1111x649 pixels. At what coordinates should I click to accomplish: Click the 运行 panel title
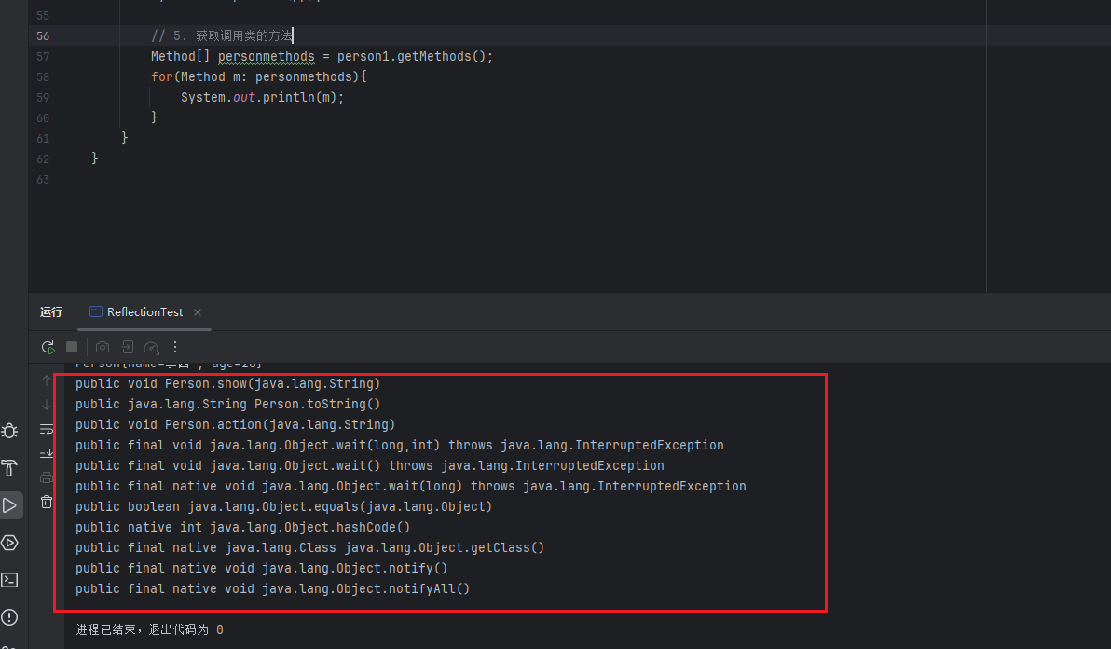point(51,312)
